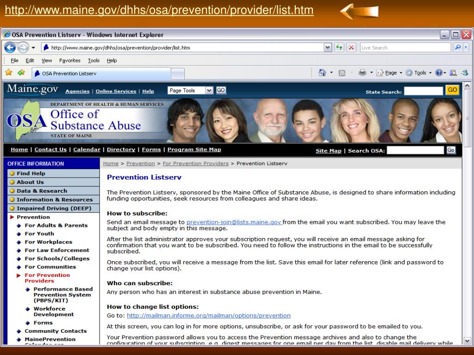Open Impaired Driving (DEEP) sidebar item
474x355 pixels.
click(54, 208)
